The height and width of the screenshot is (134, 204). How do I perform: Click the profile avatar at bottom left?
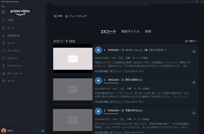(4, 131)
